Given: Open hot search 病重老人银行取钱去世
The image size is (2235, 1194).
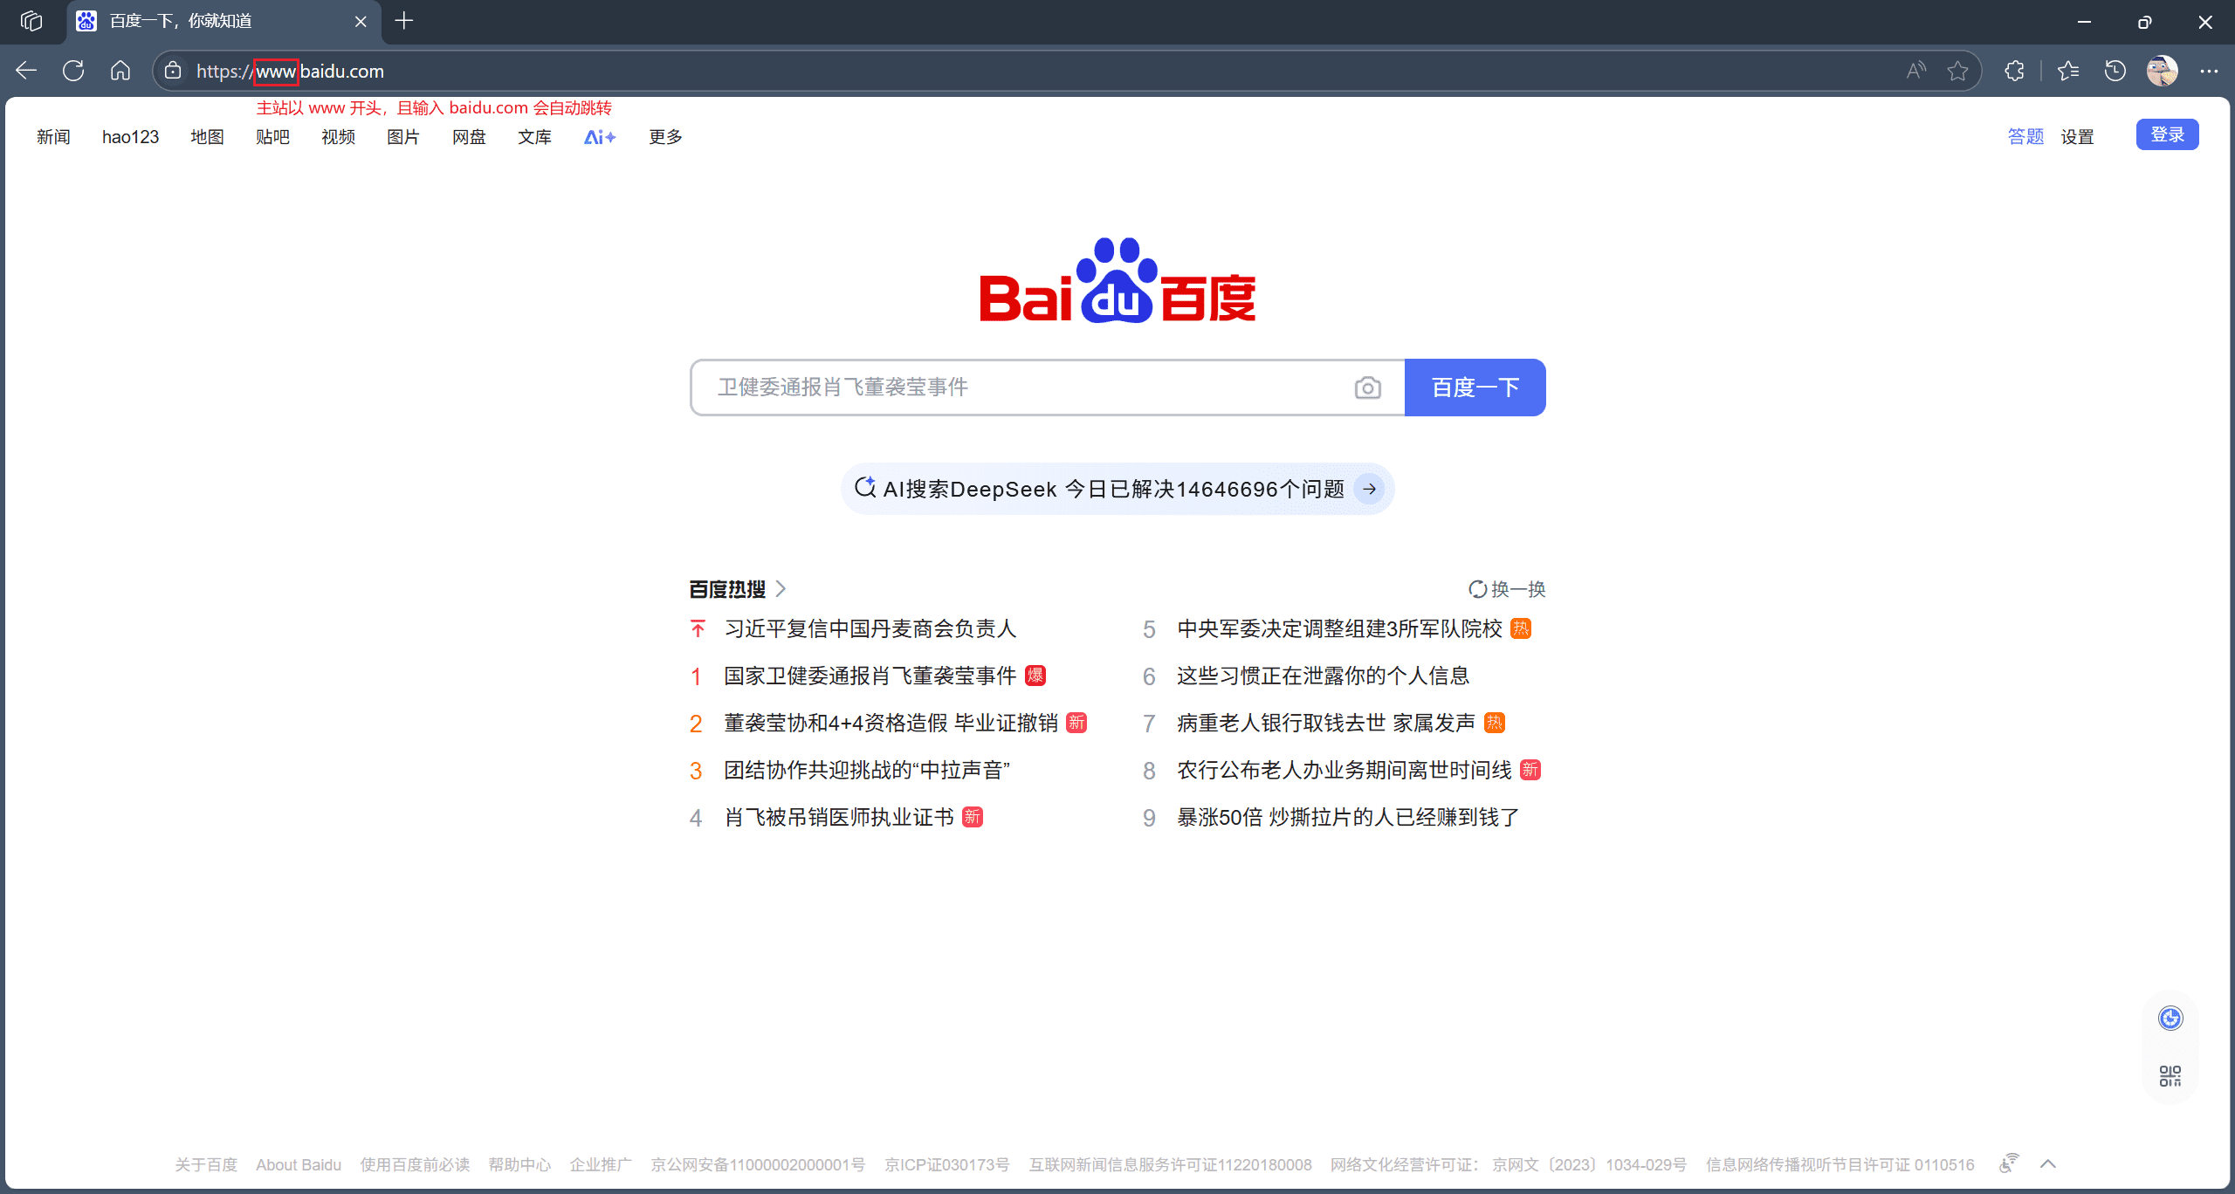Looking at the screenshot, I should (x=1326, y=723).
